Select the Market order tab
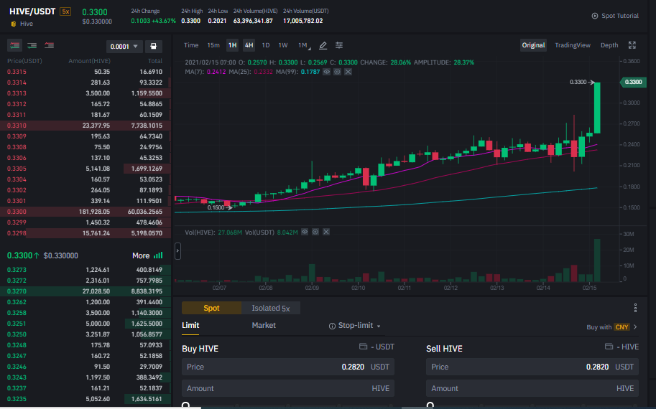656x409 pixels. (264, 326)
